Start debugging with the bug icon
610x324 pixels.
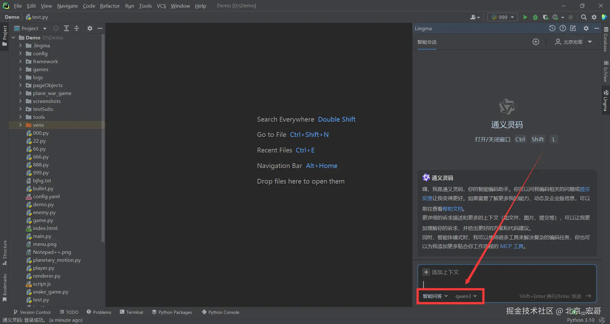pyautogui.click(x=535, y=17)
